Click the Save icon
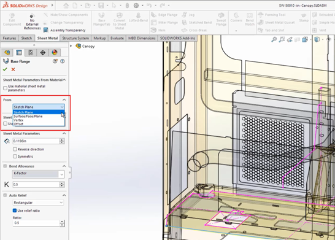The width and height of the screenshot is (335, 240). (x=101, y=6)
